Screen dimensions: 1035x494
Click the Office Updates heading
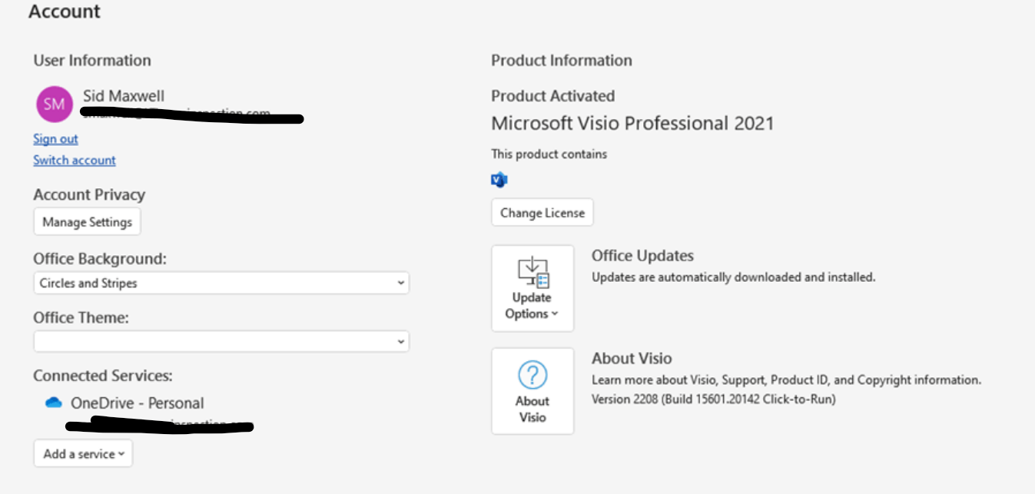click(642, 256)
